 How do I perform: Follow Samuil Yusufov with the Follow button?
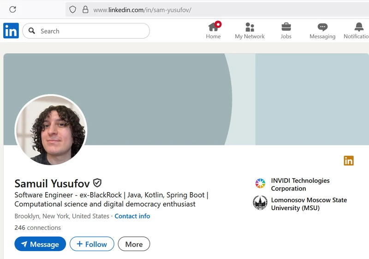[x=92, y=244]
